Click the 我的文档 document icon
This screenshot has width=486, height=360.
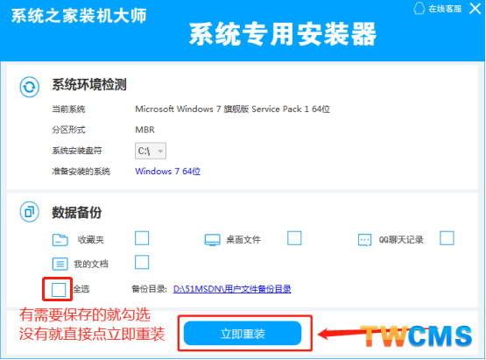(x=60, y=264)
